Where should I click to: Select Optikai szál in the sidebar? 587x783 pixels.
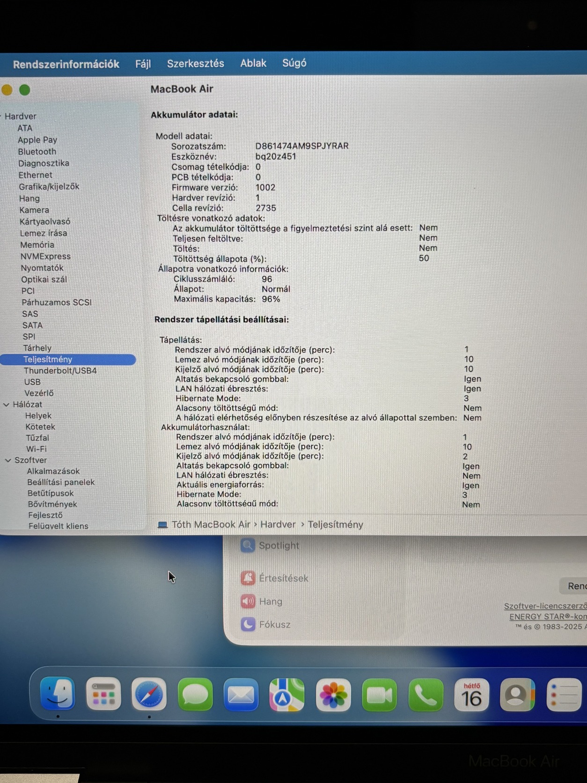coord(44,280)
